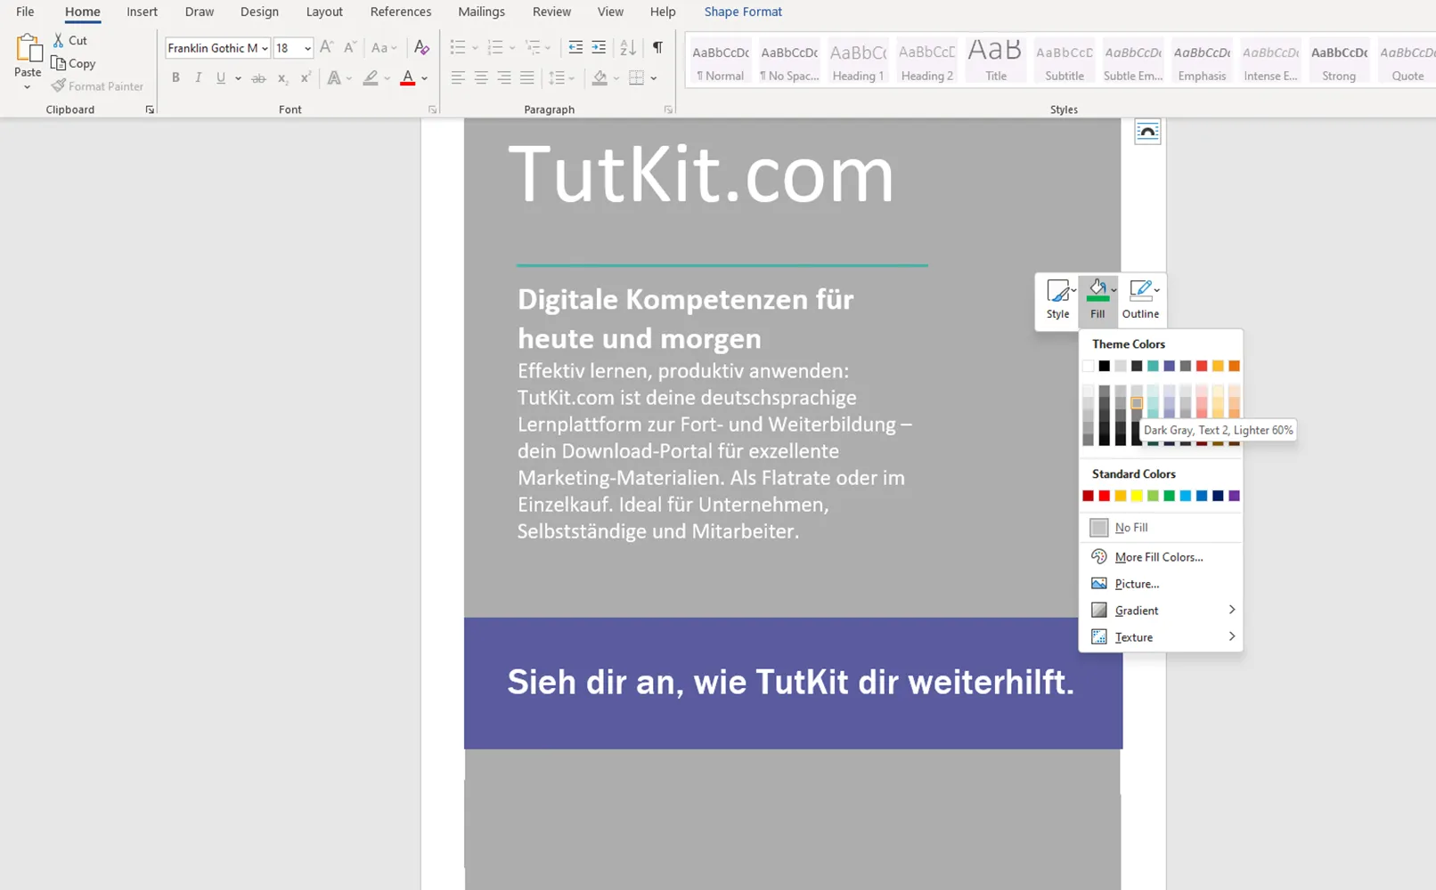
Task: Increase the paragraph indent
Action: point(599,47)
